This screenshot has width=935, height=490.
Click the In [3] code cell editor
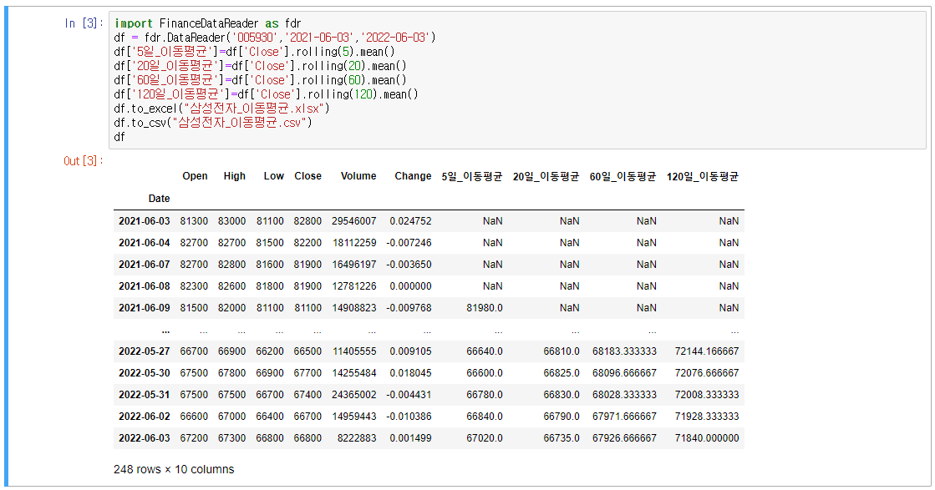[517, 80]
